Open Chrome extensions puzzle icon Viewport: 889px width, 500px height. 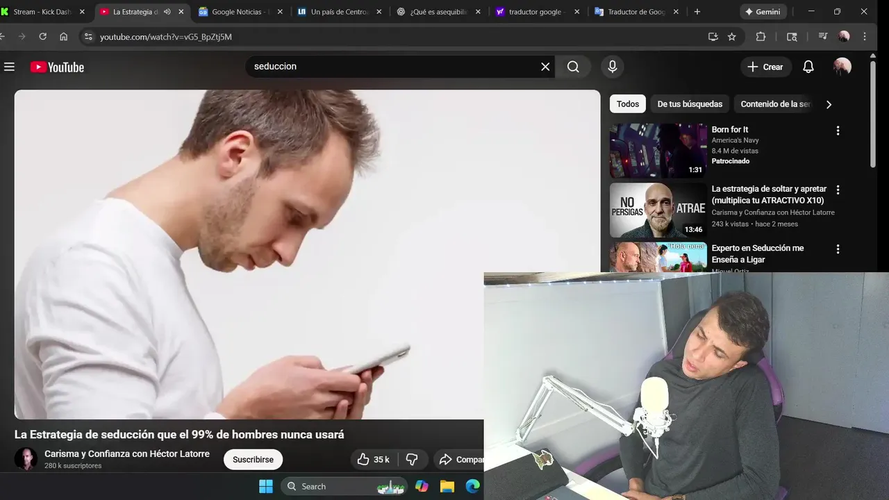[761, 37]
